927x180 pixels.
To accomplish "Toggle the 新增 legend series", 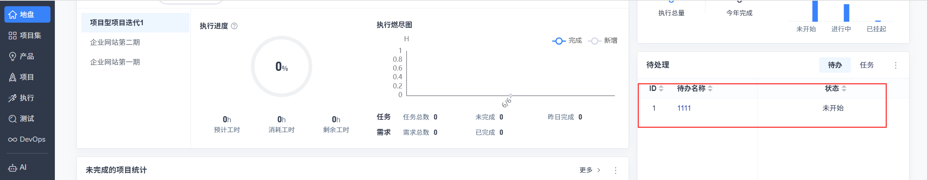I will [x=603, y=41].
